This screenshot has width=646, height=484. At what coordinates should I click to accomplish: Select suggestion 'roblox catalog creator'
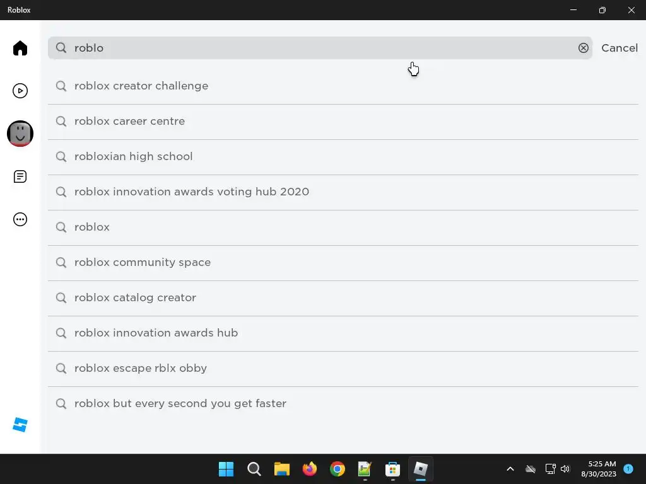click(x=343, y=298)
